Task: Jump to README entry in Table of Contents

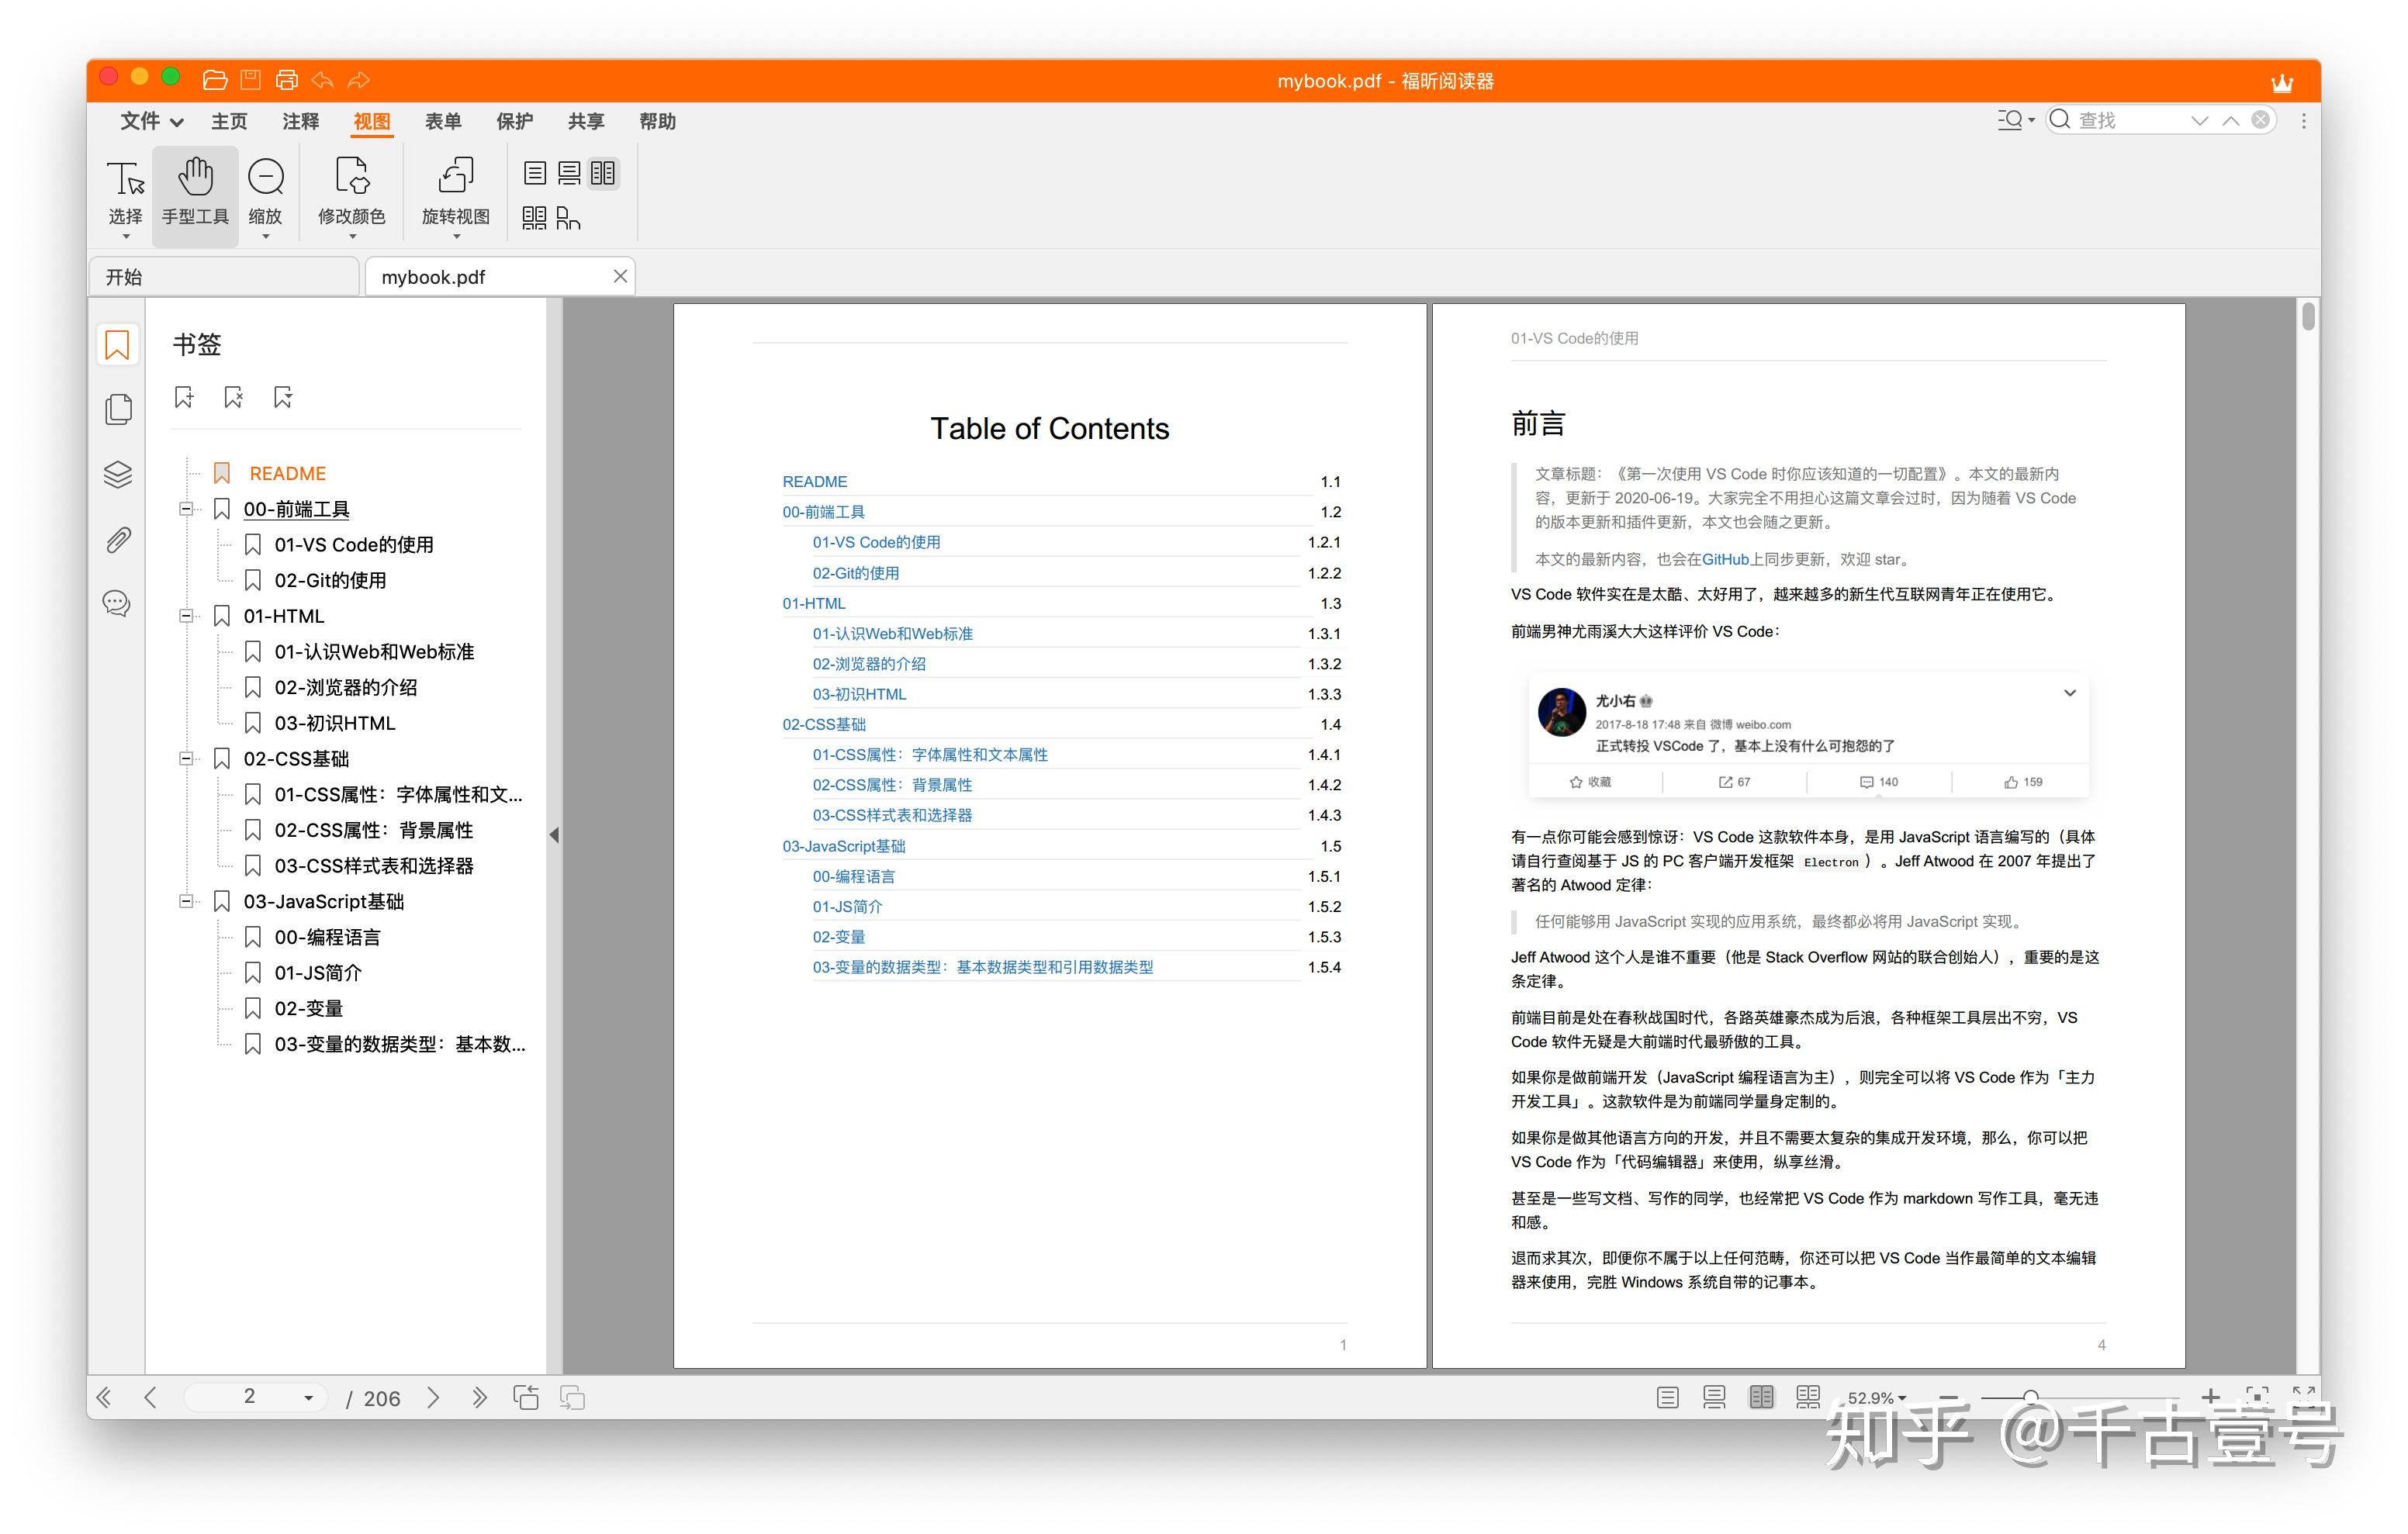Action: coord(814,481)
